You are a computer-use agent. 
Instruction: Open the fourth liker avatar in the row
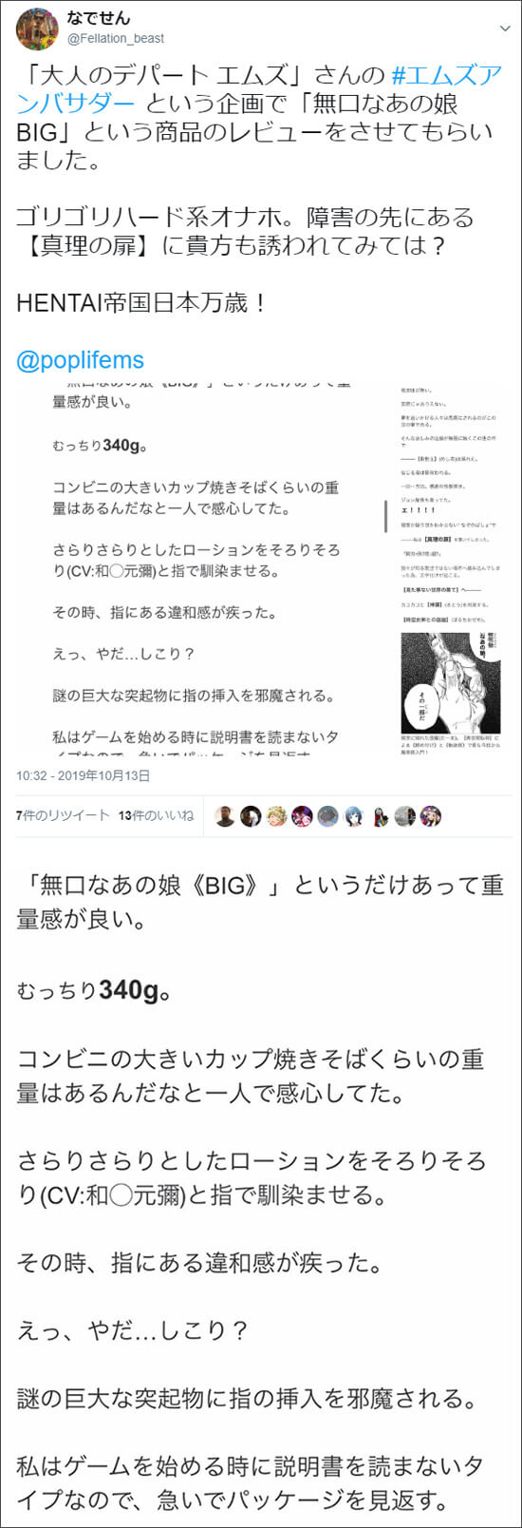point(302,816)
